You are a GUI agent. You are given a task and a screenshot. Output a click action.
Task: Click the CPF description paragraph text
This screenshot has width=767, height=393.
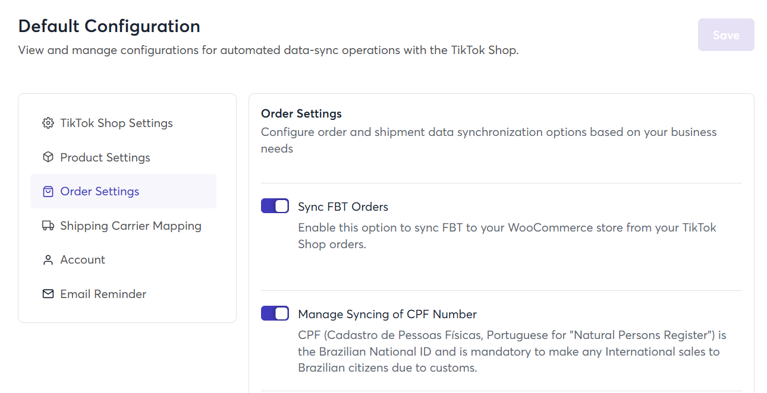coord(508,351)
